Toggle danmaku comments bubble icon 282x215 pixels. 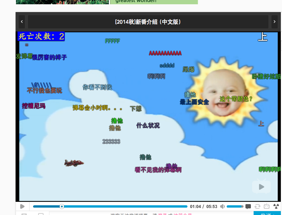coord(248,206)
